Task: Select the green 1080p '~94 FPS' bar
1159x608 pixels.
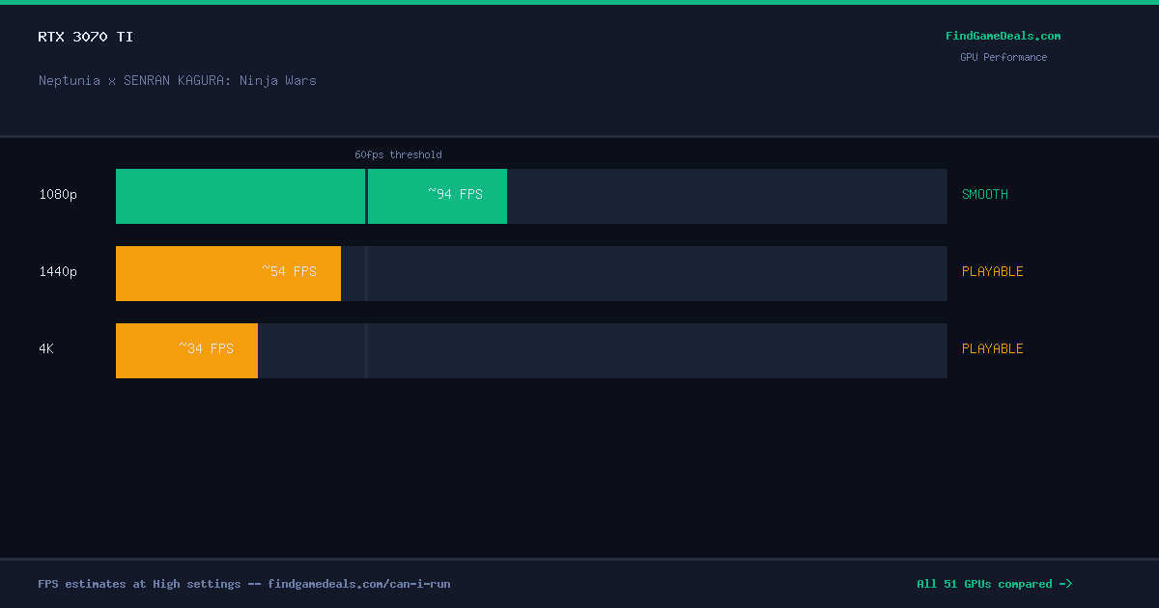Action: point(311,197)
